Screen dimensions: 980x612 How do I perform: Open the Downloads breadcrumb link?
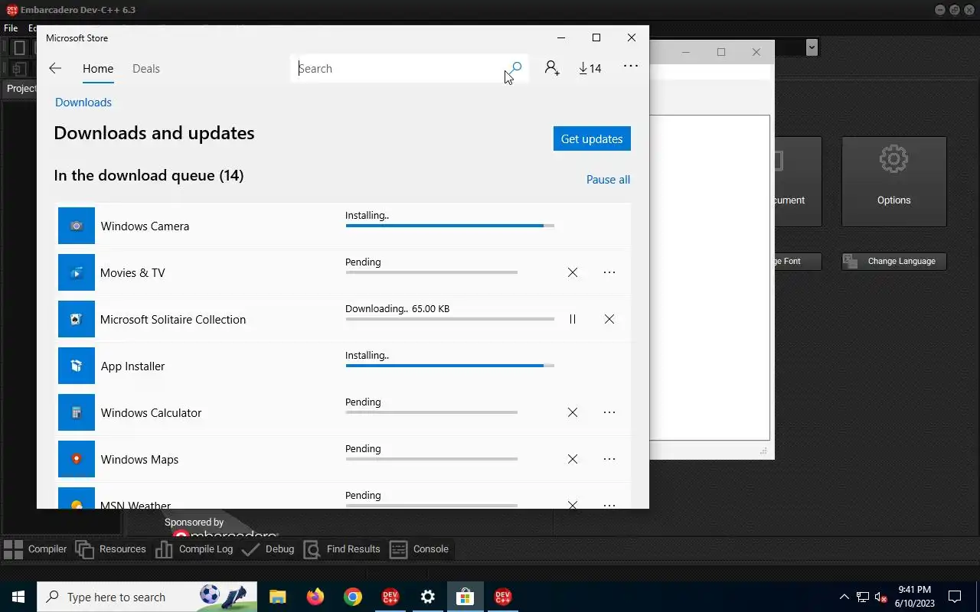point(83,102)
